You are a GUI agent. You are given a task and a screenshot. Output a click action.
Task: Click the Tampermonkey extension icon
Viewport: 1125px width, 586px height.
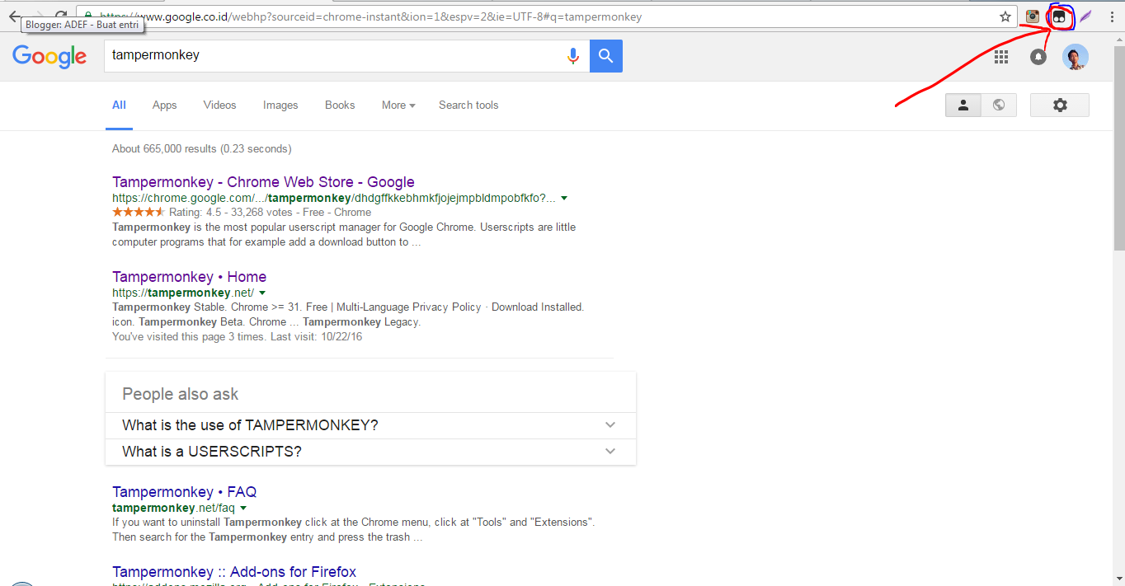click(x=1059, y=16)
